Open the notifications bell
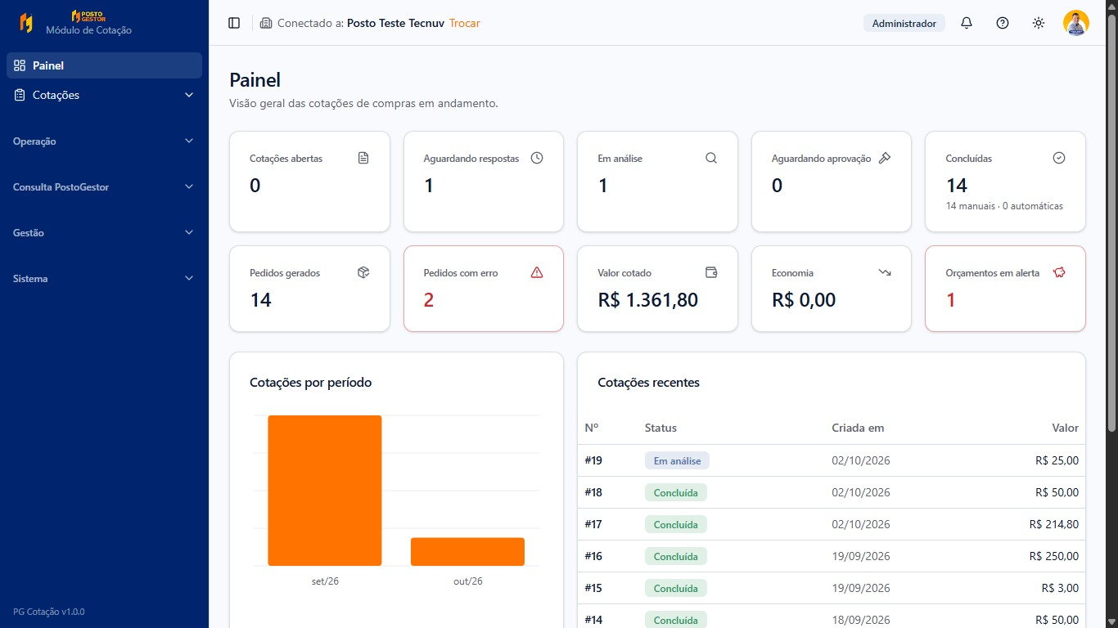This screenshot has height=628, width=1118. pyautogui.click(x=967, y=23)
